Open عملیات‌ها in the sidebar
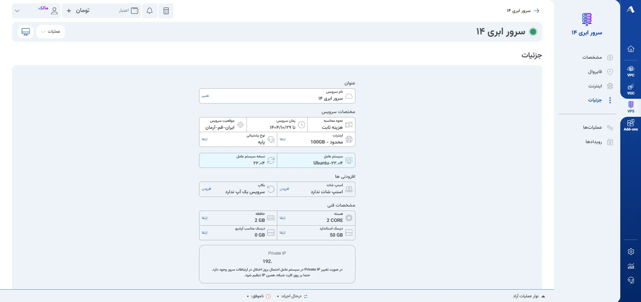This screenshot has width=641, height=302. [x=598, y=127]
